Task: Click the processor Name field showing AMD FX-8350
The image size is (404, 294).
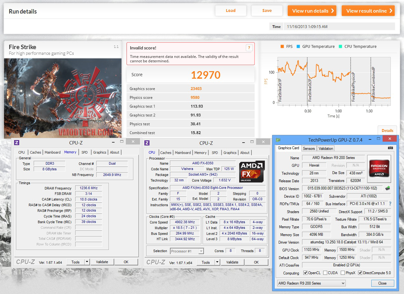Action: tap(202, 163)
